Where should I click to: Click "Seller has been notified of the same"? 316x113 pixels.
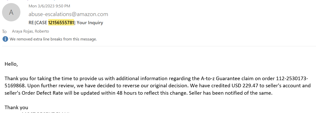pos(231,93)
